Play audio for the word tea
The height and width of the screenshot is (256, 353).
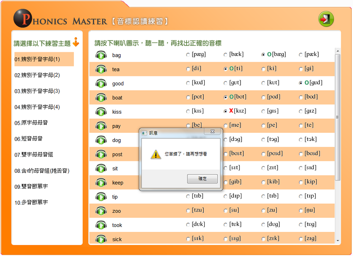point(101,69)
